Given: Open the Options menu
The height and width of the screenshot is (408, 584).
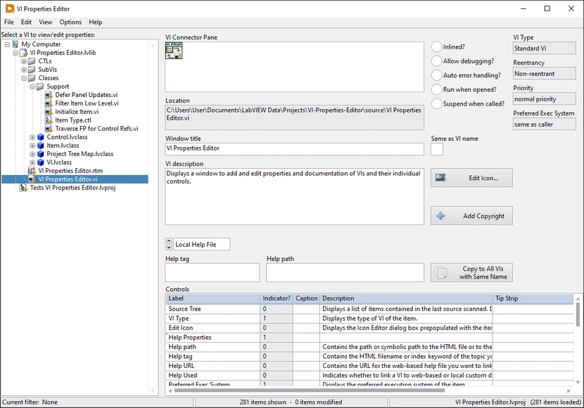Looking at the screenshot, I should click(x=72, y=22).
